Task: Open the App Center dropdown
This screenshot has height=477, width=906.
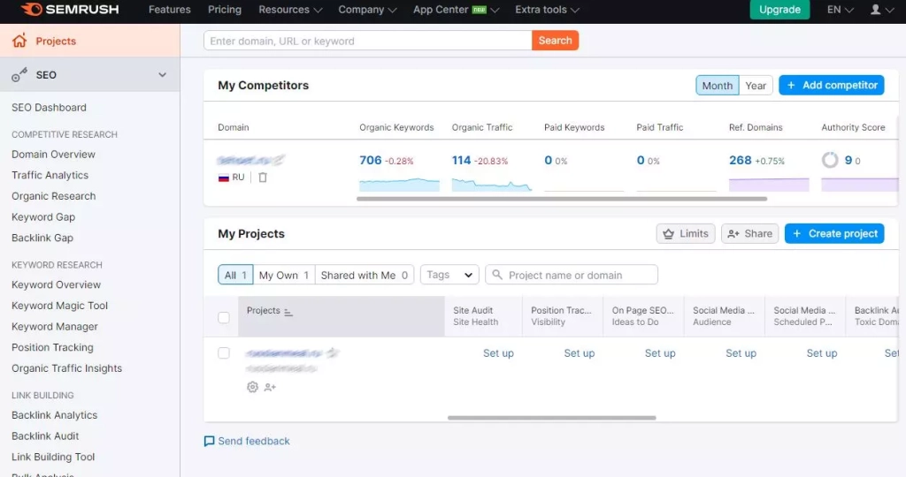Action: [x=456, y=9]
